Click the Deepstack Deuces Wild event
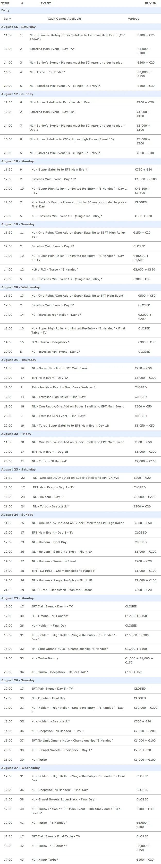The image size is (161, 864). click(60, 672)
